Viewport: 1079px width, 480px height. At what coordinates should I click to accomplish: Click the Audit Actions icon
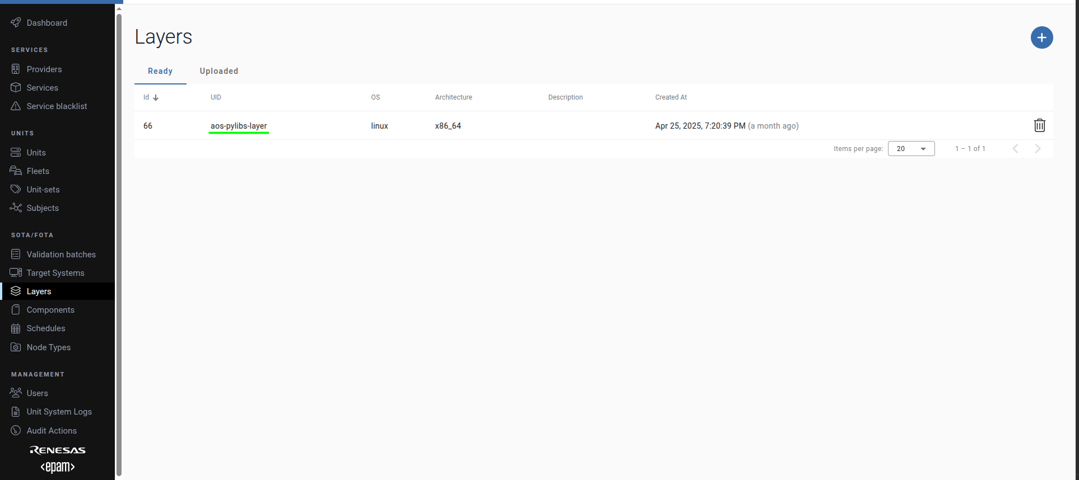click(x=16, y=430)
